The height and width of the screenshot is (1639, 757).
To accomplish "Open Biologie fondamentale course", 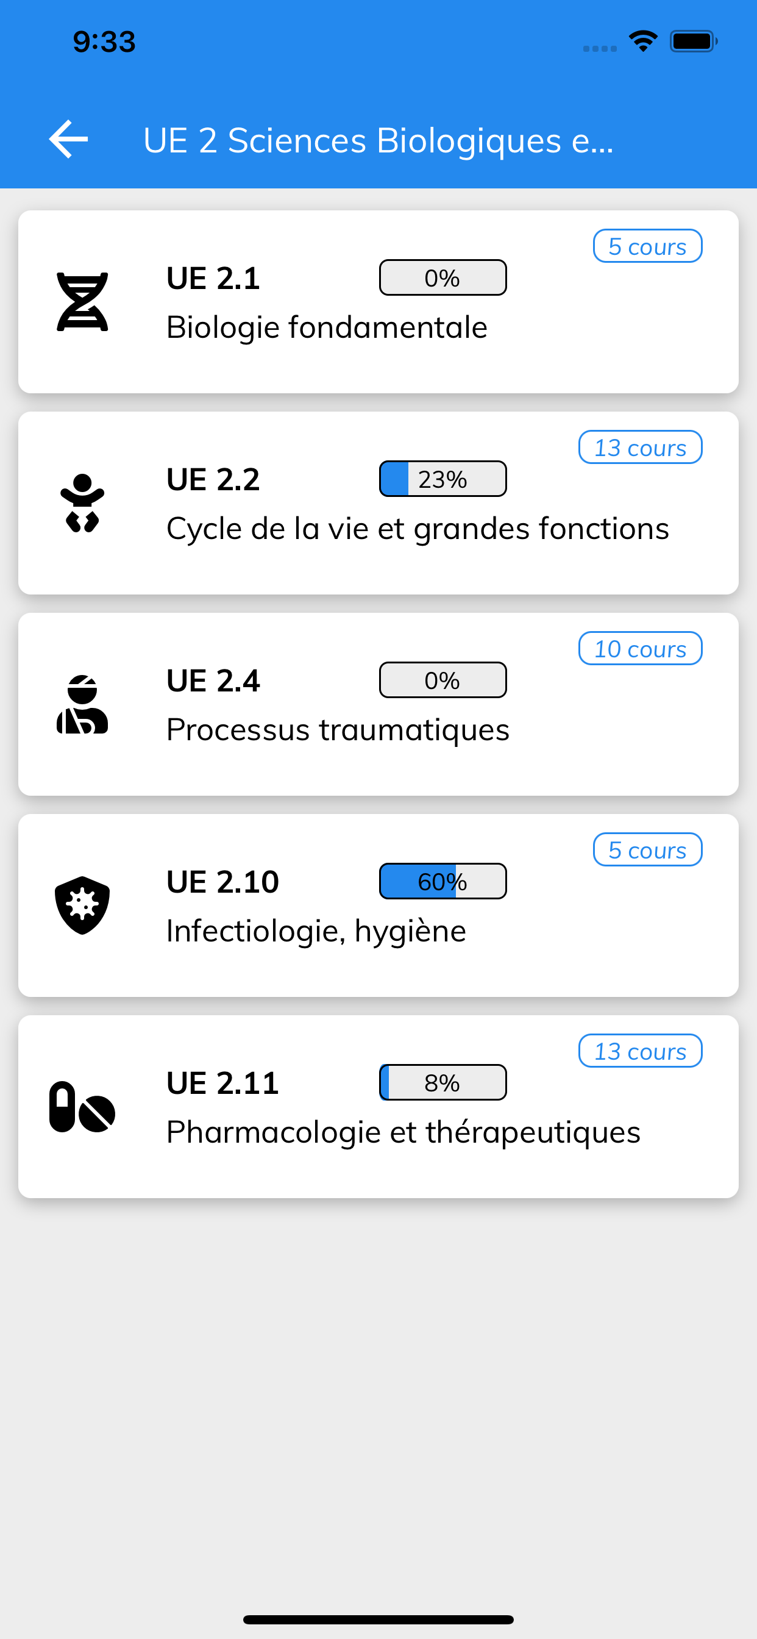I will click(378, 302).
